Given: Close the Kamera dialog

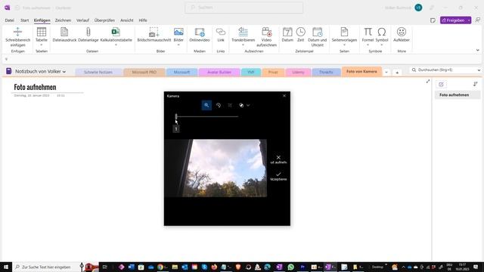Looking at the screenshot, I should pyautogui.click(x=284, y=96).
